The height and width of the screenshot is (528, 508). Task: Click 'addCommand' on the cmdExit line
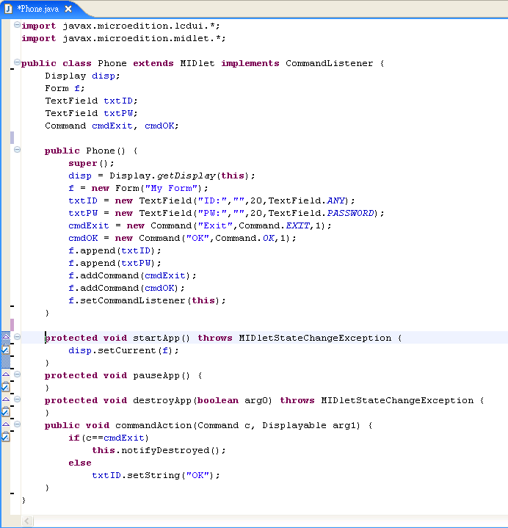pyautogui.click(x=109, y=275)
